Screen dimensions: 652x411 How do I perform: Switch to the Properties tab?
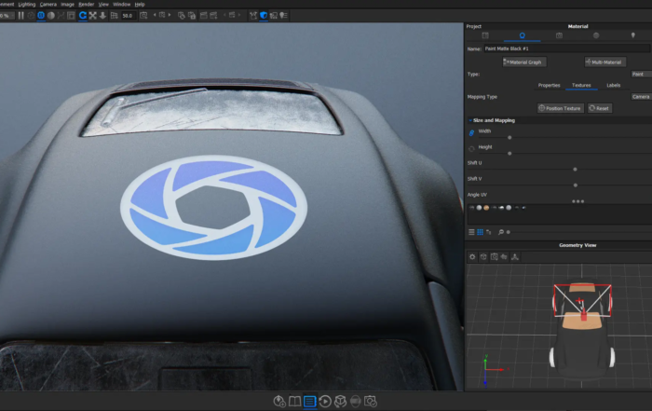pos(549,86)
